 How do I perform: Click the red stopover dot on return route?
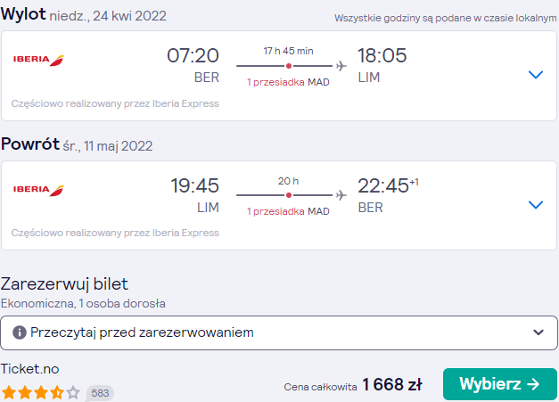(x=289, y=195)
